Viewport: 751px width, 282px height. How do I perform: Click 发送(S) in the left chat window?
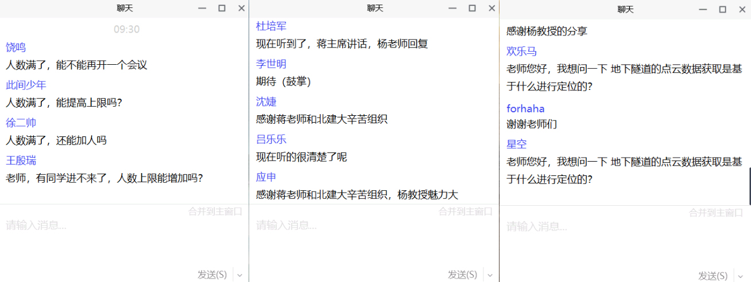(212, 275)
